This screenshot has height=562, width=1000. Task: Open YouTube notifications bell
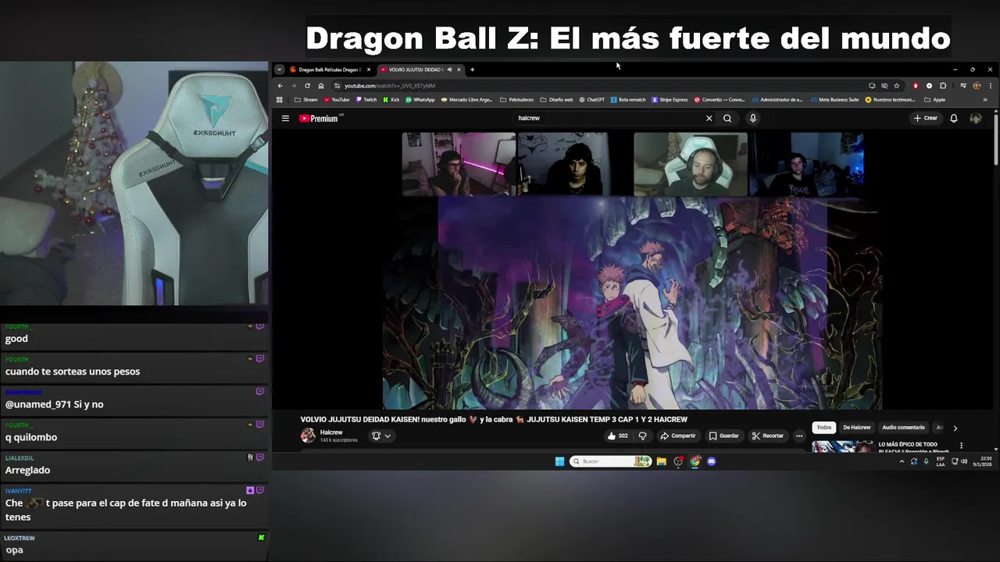pos(954,119)
